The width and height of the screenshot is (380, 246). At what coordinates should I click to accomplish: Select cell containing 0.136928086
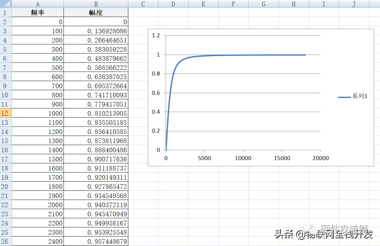(x=96, y=31)
